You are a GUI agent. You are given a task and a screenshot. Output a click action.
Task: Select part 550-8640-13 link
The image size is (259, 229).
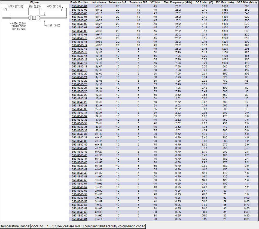[80, 49]
